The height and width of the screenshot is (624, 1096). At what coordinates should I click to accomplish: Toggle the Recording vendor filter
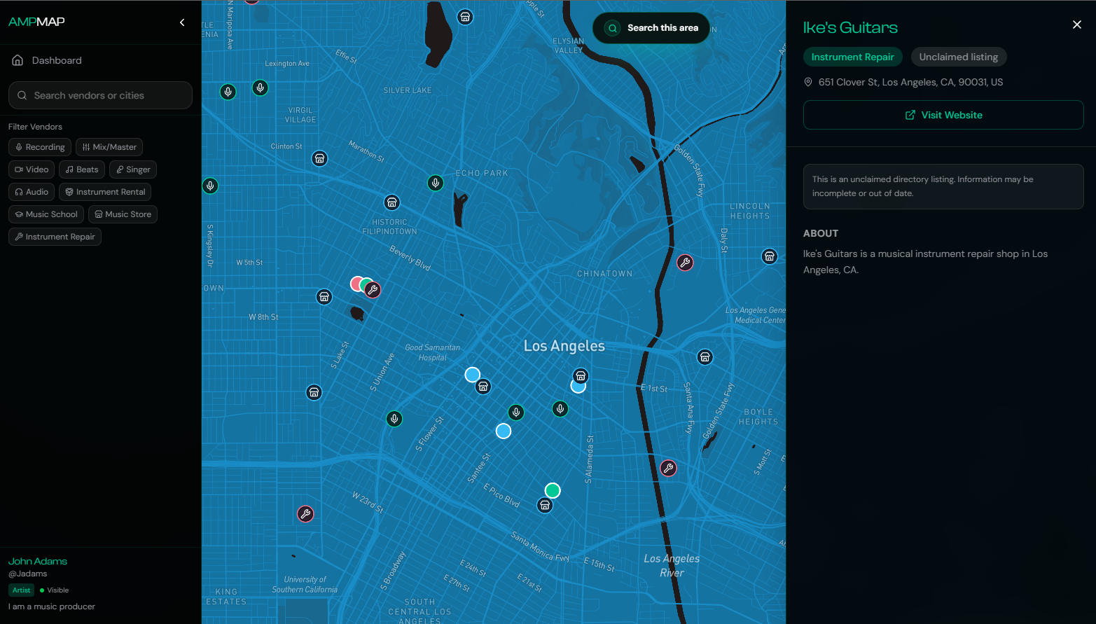click(40, 147)
